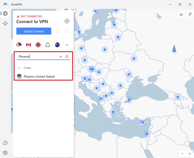Collapse the recent connections row chevron
The image size is (194, 158).
point(67,45)
